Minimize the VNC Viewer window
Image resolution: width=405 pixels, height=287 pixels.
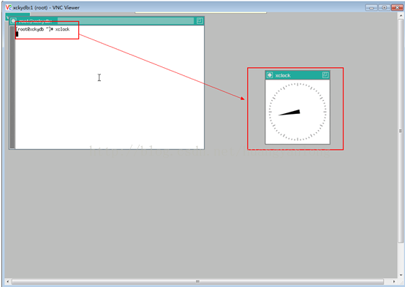(371, 7)
